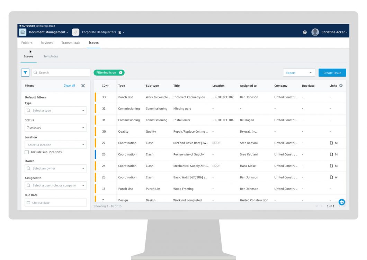Select the top Issues tab
Viewport: 367px width, 260px height.
pos(93,42)
